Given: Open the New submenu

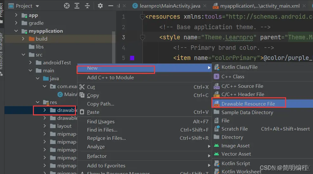Looking at the screenshot, I should click(x=144, y=68).
